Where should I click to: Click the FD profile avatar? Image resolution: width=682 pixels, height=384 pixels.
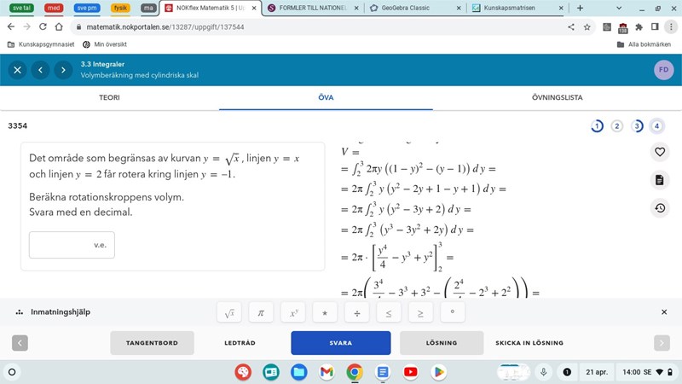point(663,70)
